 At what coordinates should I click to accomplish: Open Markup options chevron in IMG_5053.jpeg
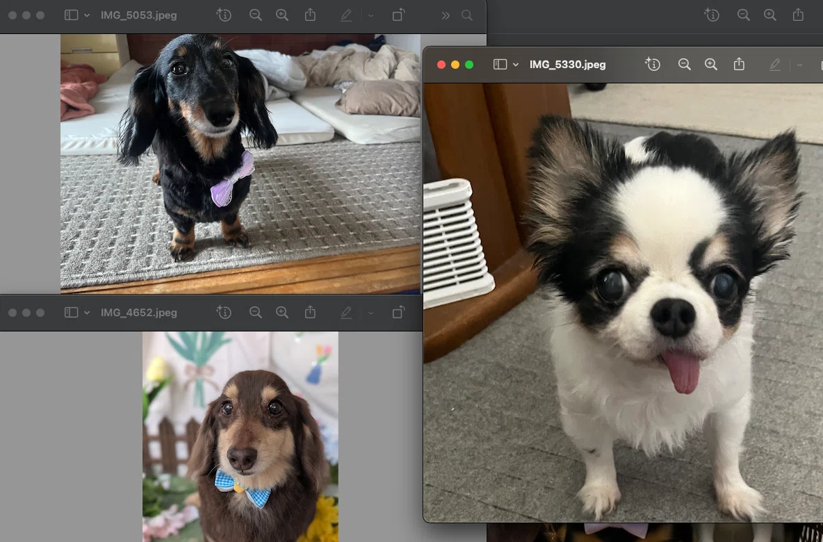tap(370, 16)
